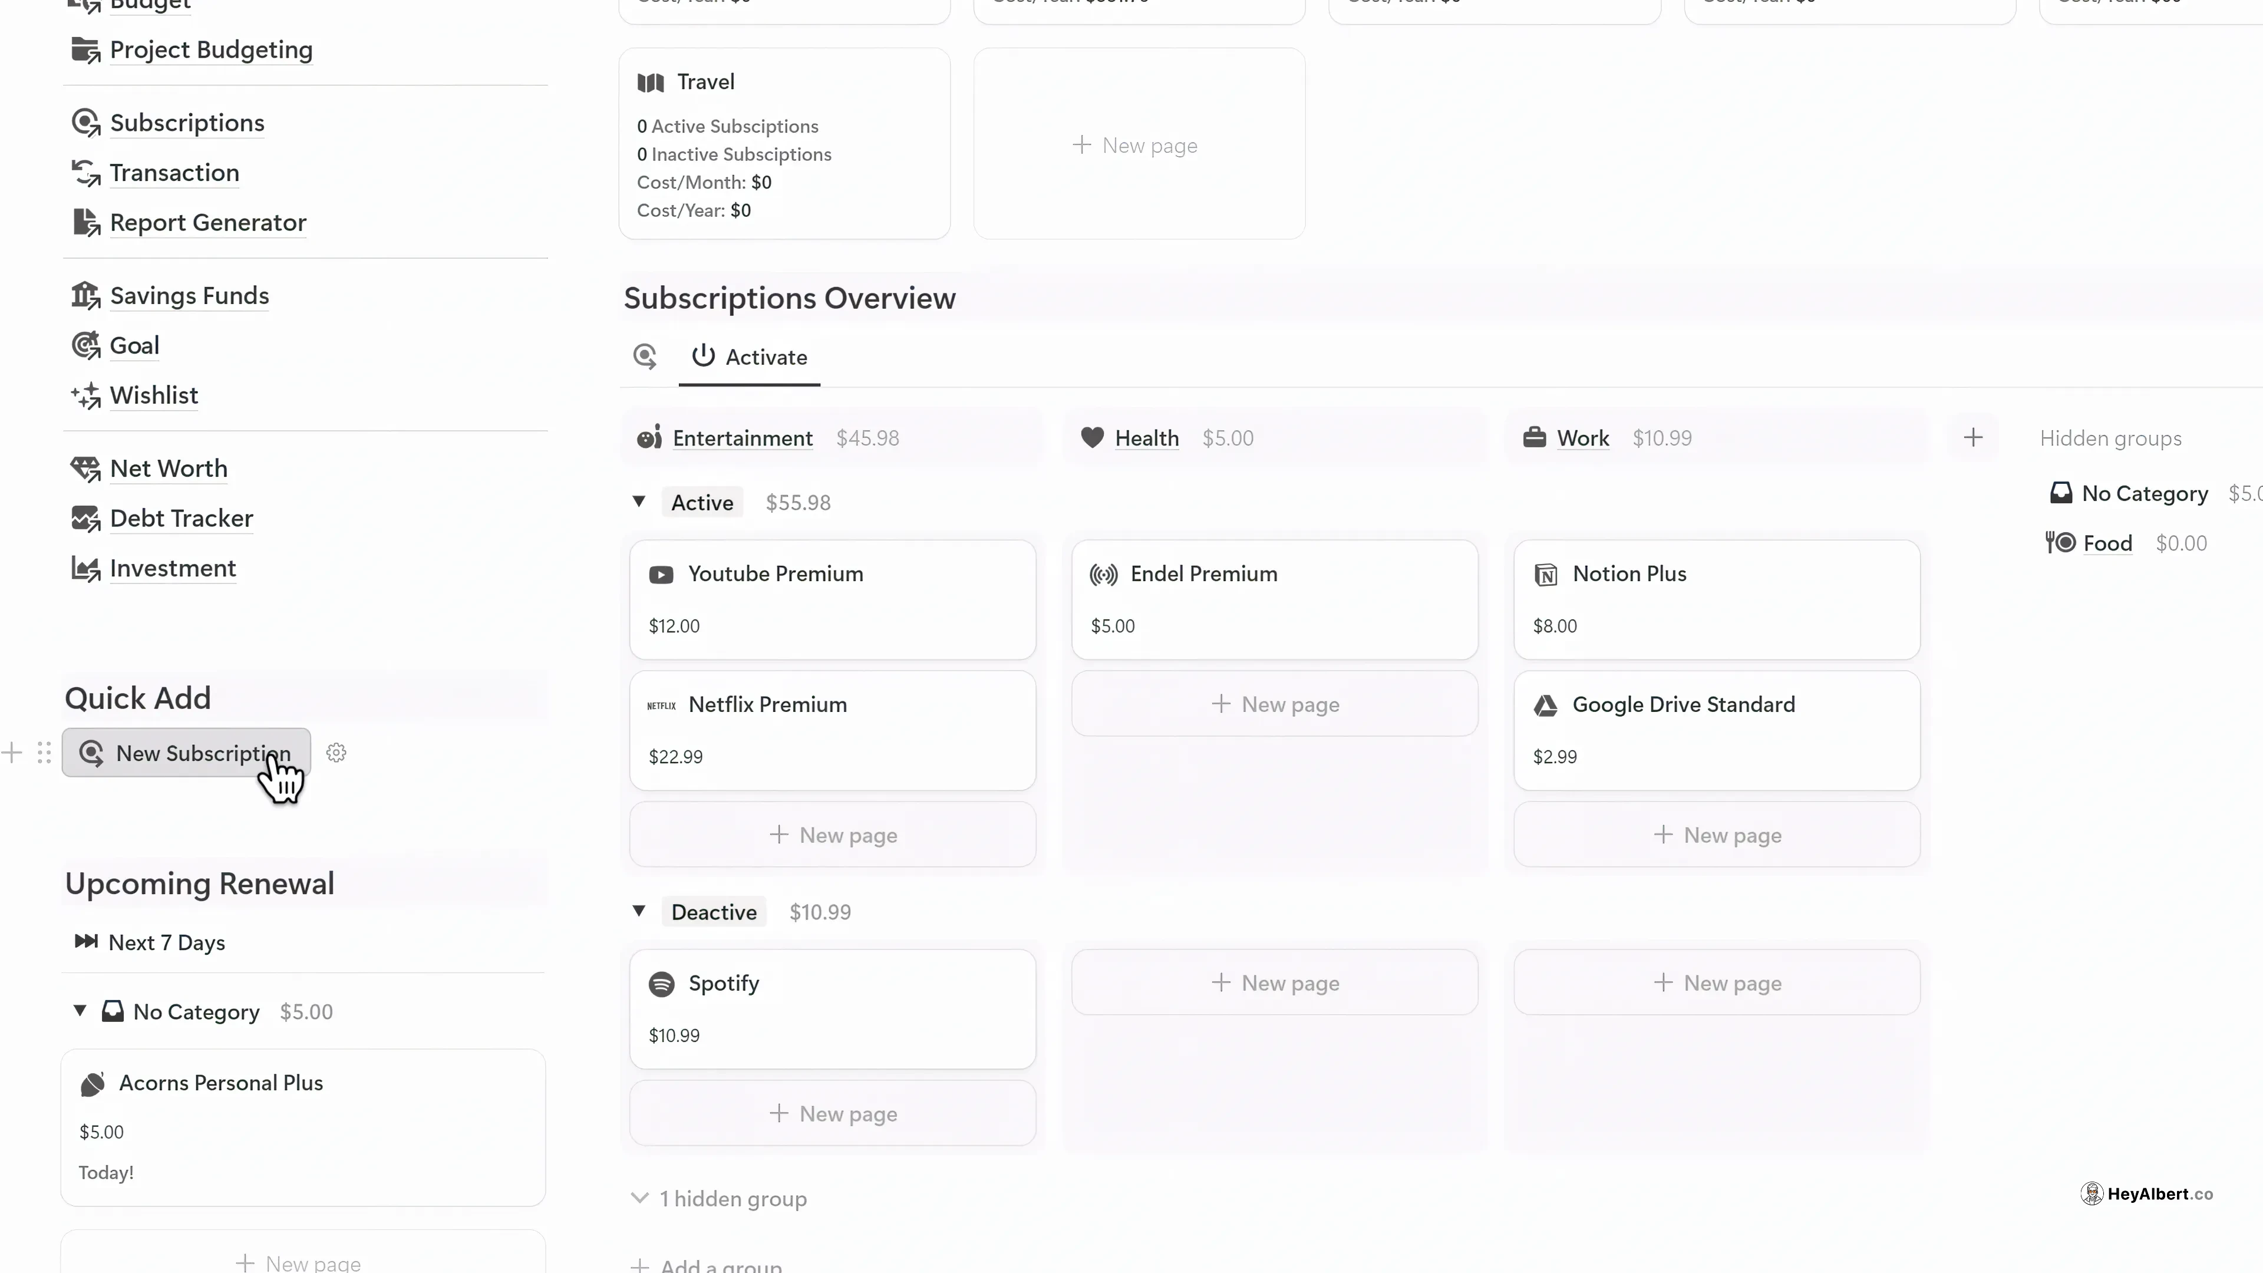The width and height of the screenshot is (2263, 1273).
Task: Open the Goal page link
Action: tap(134, 345)
